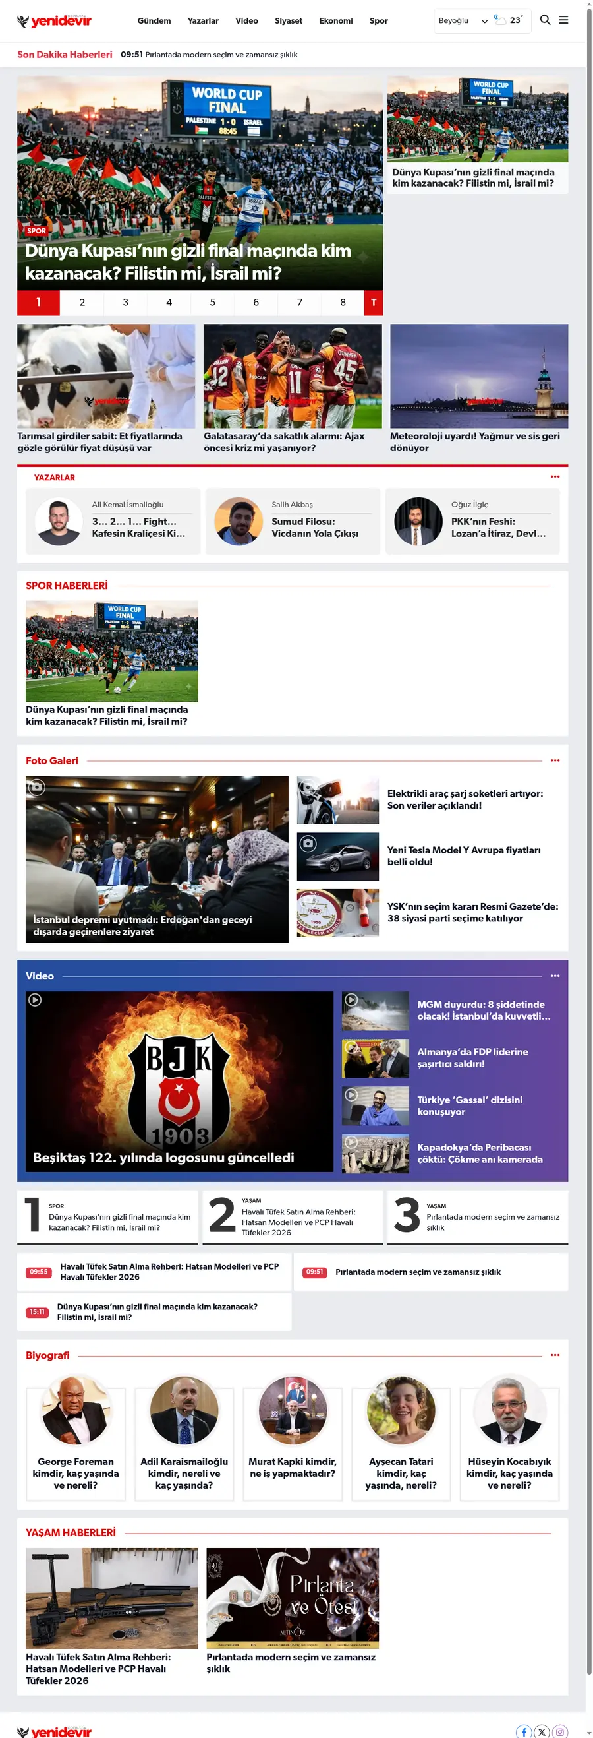This screenshot has height=1738, width=593.
Task: Click play icon on MGM duyurdu video thumbnail
Action: pos(351,1000)
